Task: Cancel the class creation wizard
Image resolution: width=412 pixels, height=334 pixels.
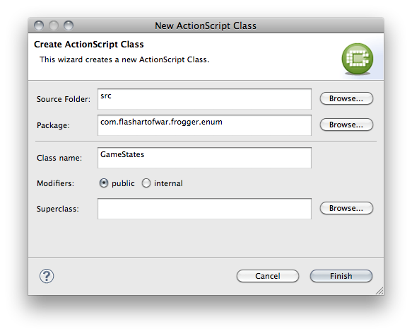Action: (268, 276)
